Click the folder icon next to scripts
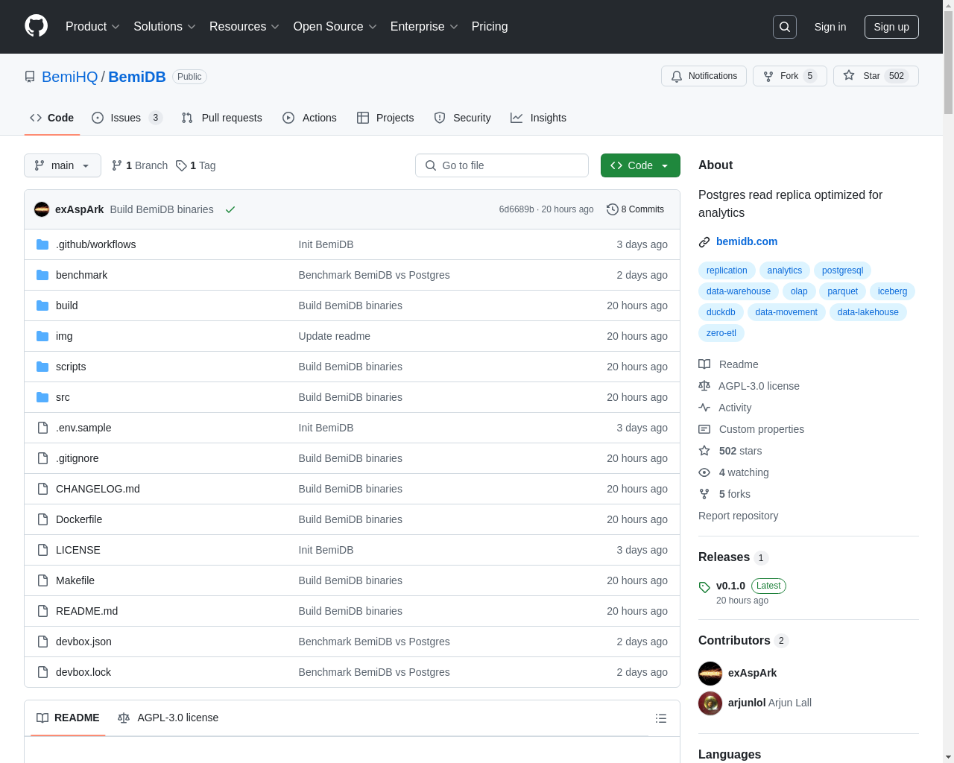 point(42,367)
